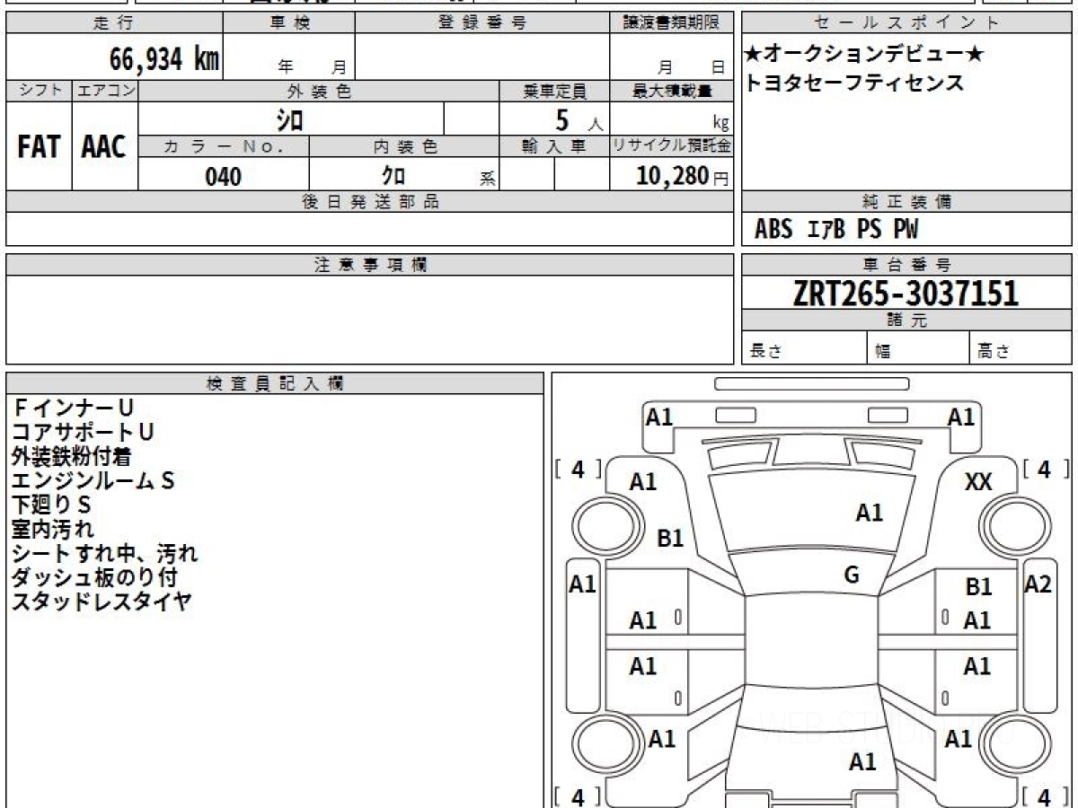Click the 後日発送部品 header
This screenshot has height=808, width=1078.
coord(370,202)
